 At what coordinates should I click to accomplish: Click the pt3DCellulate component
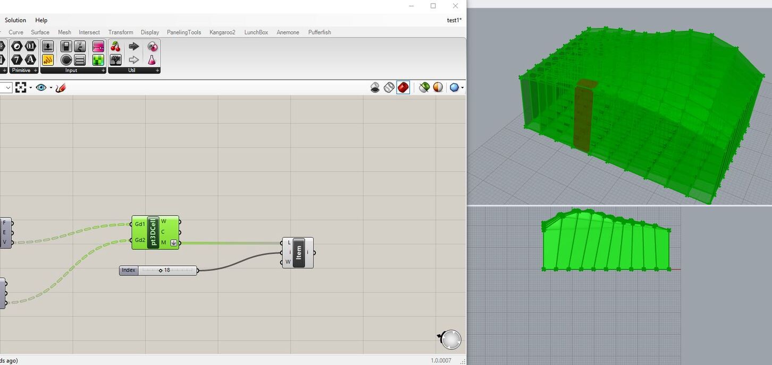(x=155, y=232)
